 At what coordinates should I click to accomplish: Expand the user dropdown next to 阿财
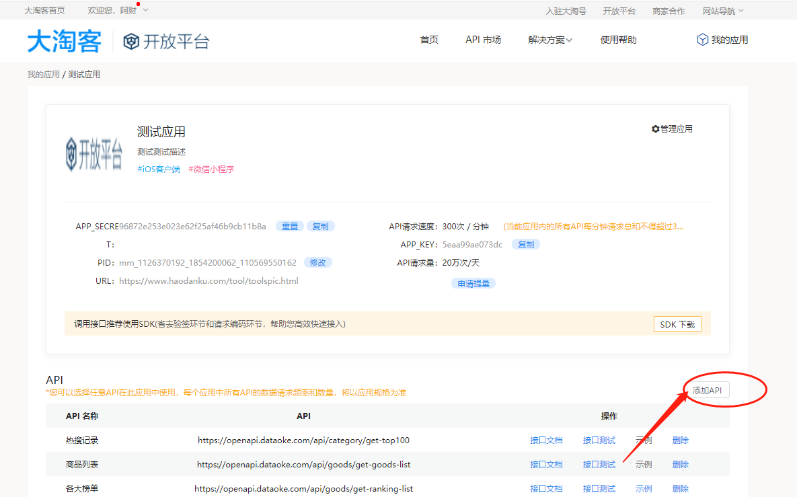click(146, 10)
